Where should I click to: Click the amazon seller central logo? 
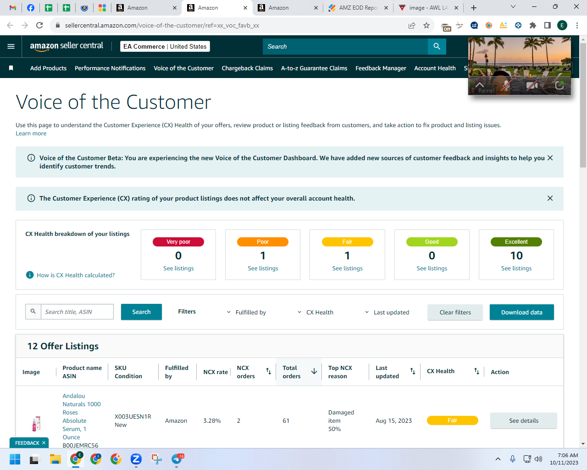(66, 46)
